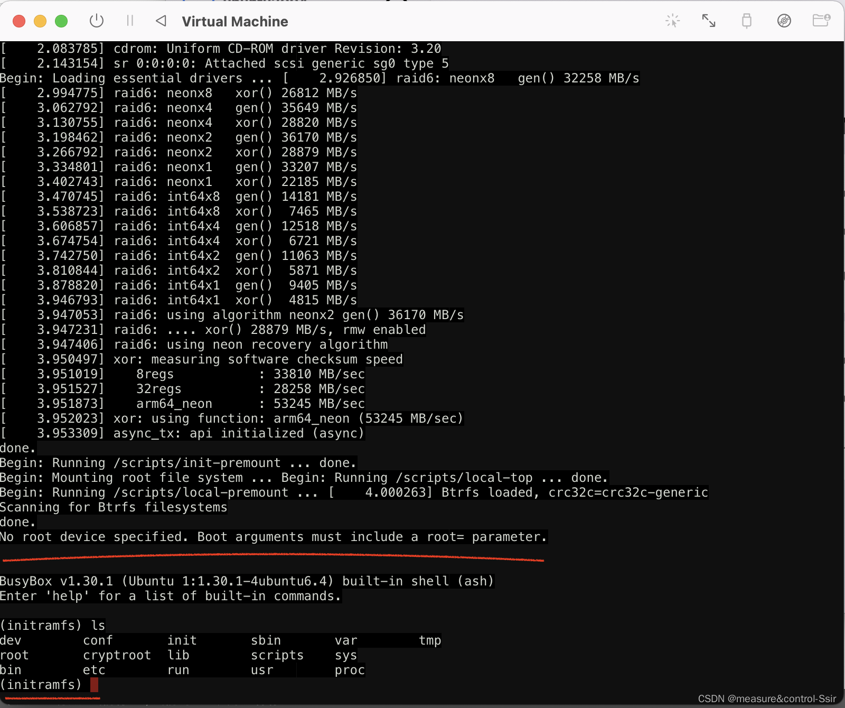Connect a USB device
This screenshot has height=708, width=845.
747,20
